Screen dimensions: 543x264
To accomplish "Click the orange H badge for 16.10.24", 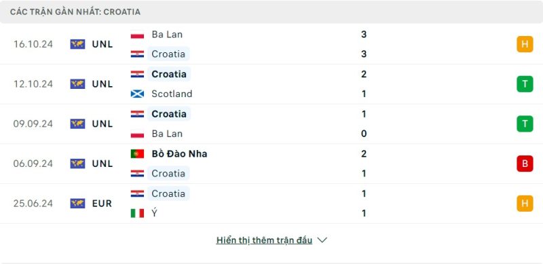I will [525, 44].
